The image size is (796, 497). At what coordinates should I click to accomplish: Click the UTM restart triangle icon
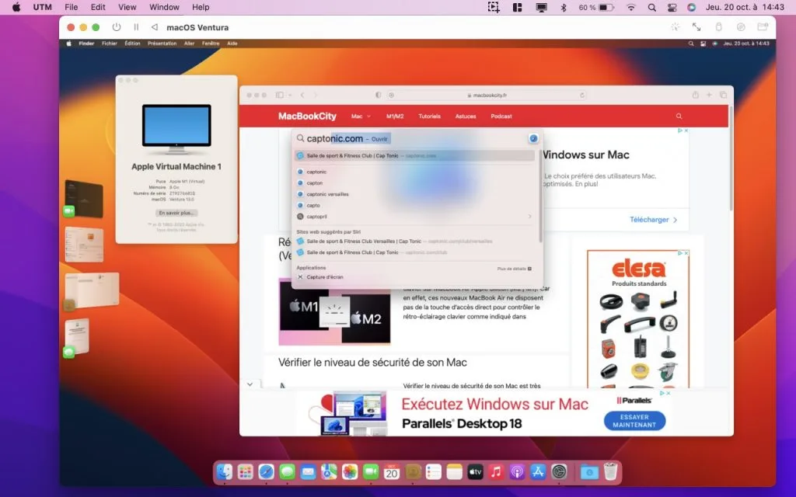coord(155,27)
